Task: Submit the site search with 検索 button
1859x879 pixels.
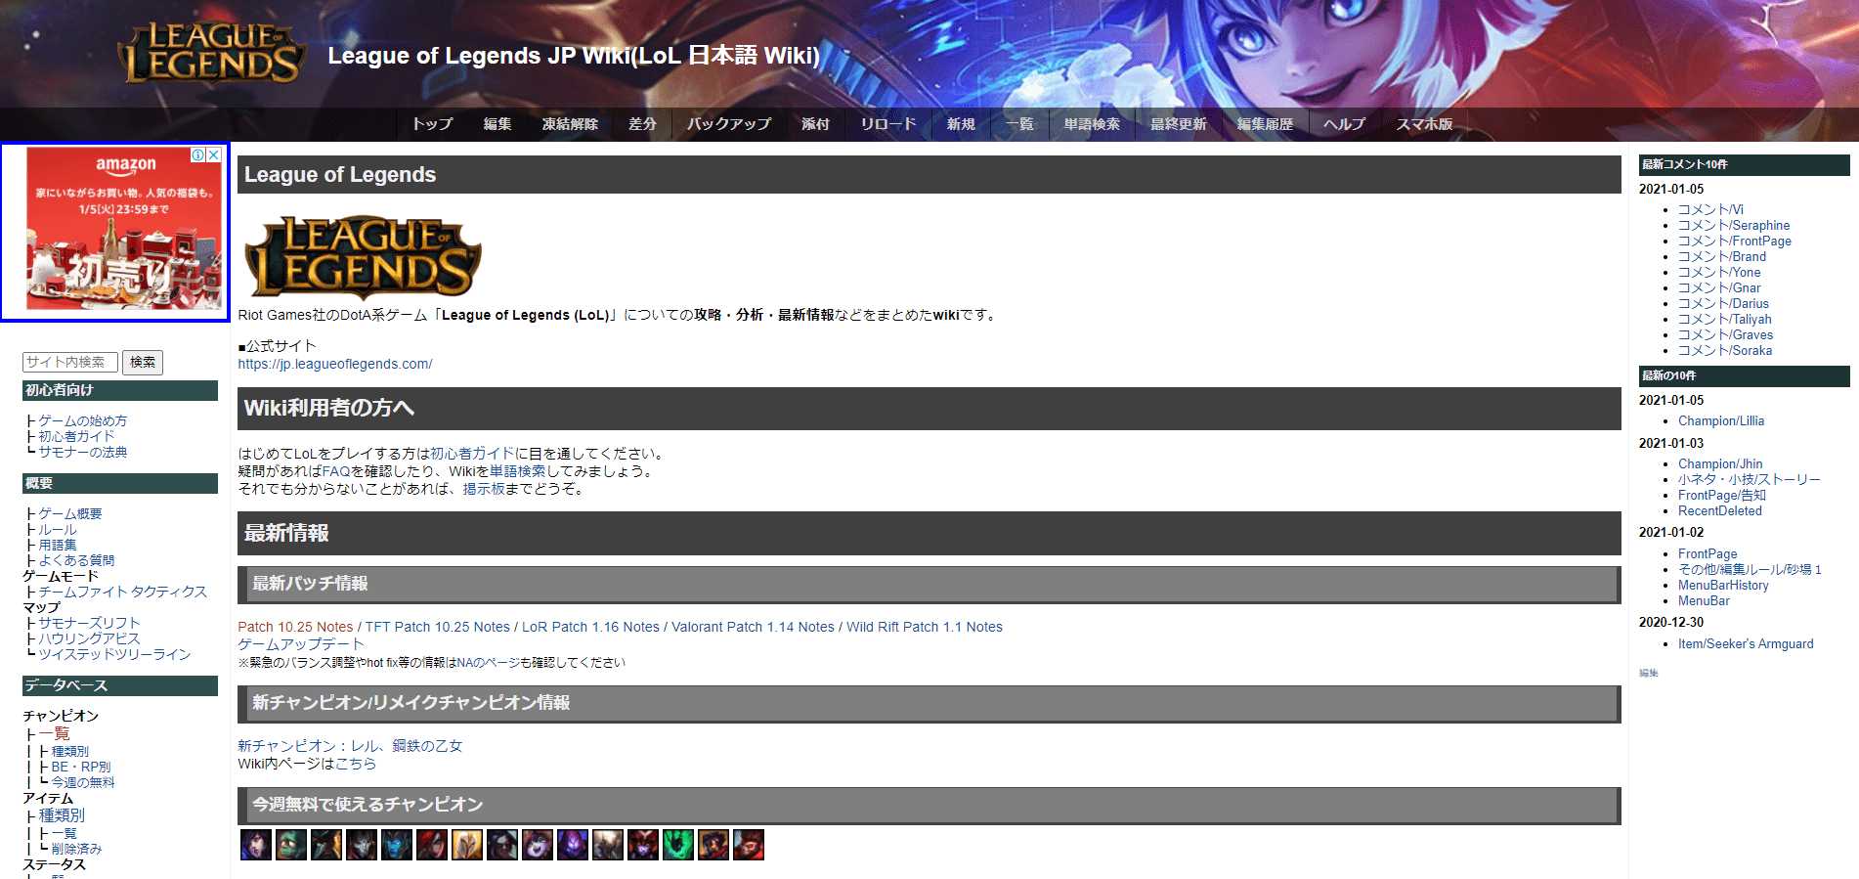Action: (143, 363)
